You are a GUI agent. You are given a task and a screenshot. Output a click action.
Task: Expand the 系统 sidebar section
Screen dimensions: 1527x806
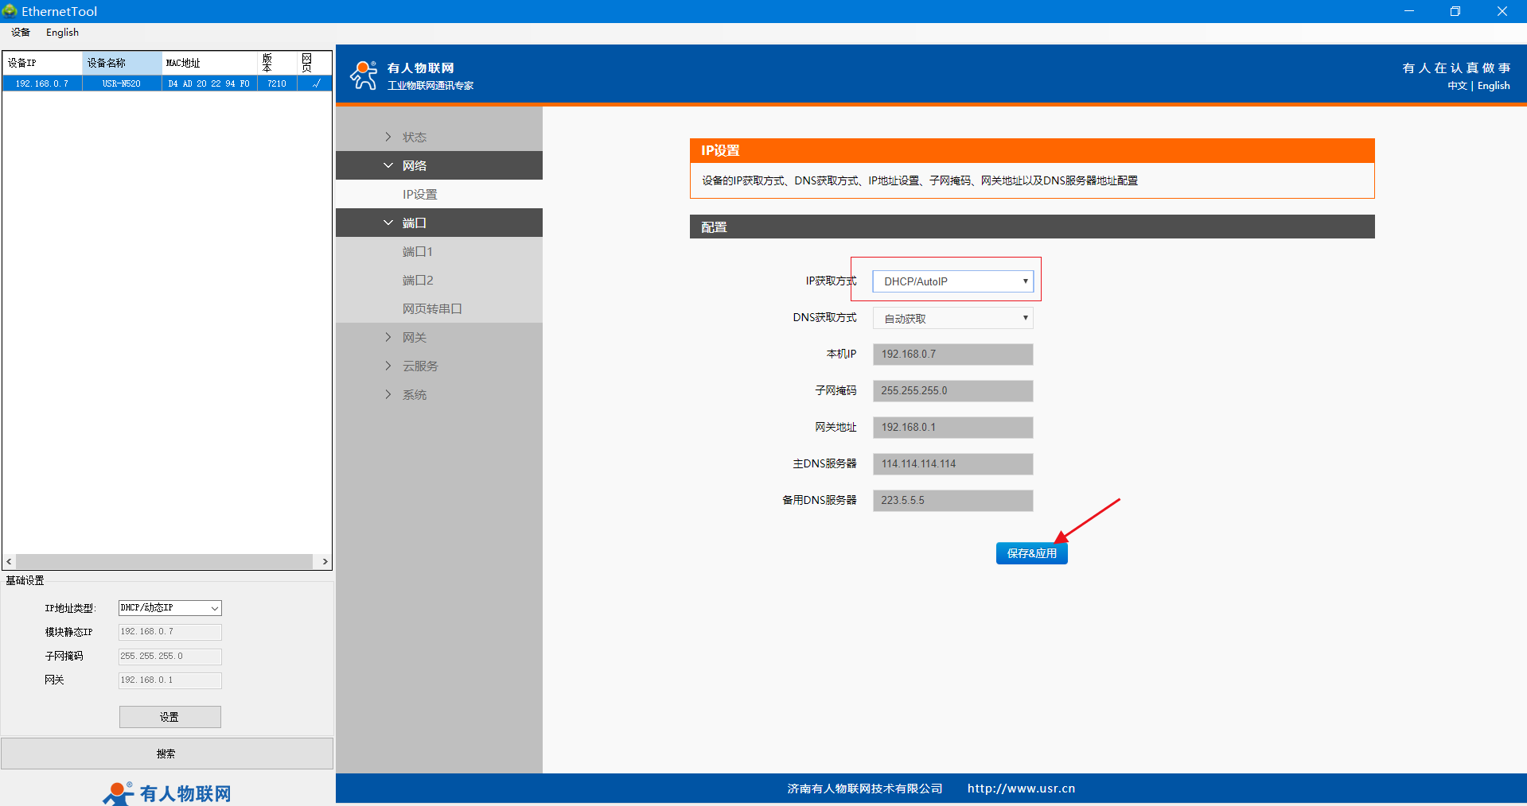[x=414, y=394]
